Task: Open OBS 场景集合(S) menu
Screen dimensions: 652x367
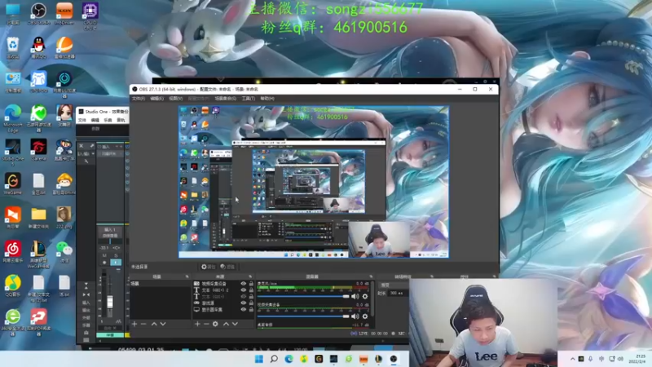Action: click(226, 99)
